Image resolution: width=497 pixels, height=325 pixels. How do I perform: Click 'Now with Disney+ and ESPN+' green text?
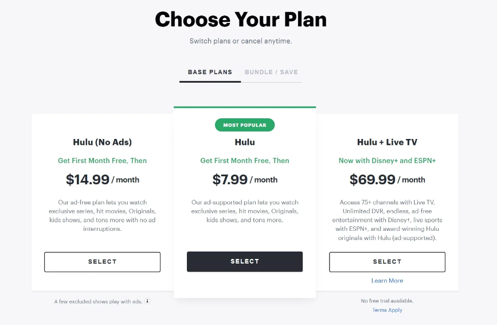point(387,161)
